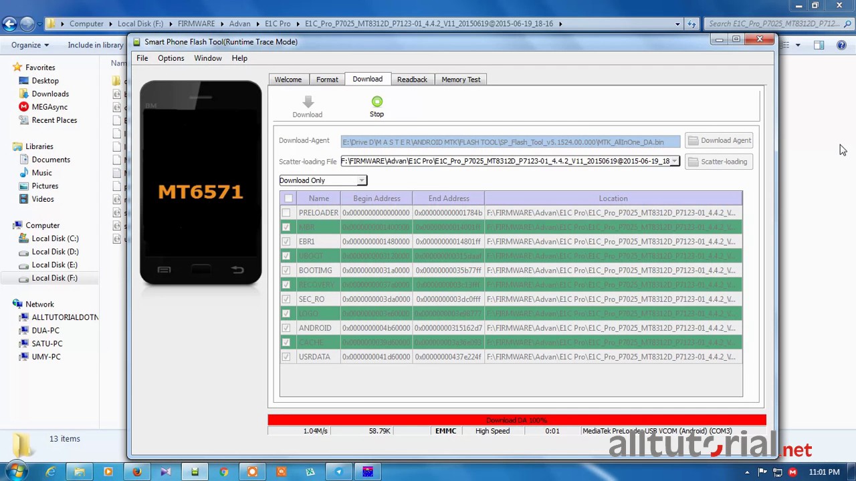Image resolution: width=856 pixels, height=481 pixels.
Task: Toggle the UBOOT row checkbox
Action: [x=286, y=256]
